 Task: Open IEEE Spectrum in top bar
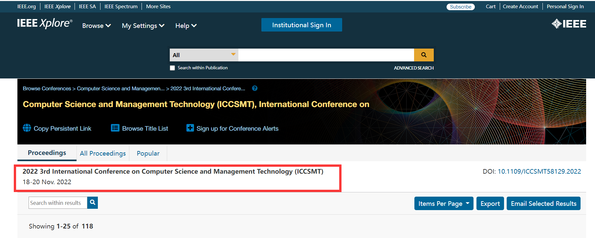coord(121,7)
